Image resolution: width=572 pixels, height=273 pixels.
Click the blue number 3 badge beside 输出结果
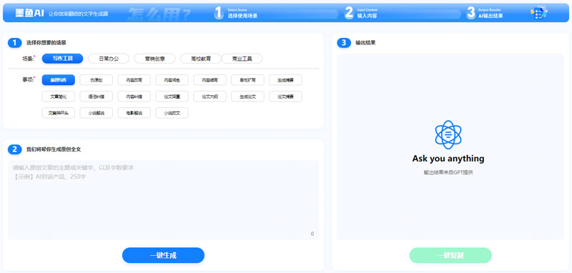(x=344, y=43)
